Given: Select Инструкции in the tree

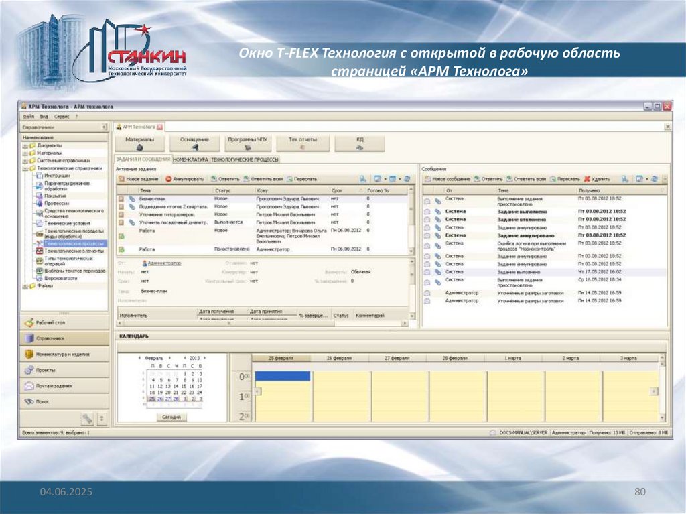Looking at the screenshot, I should [57, 176].
